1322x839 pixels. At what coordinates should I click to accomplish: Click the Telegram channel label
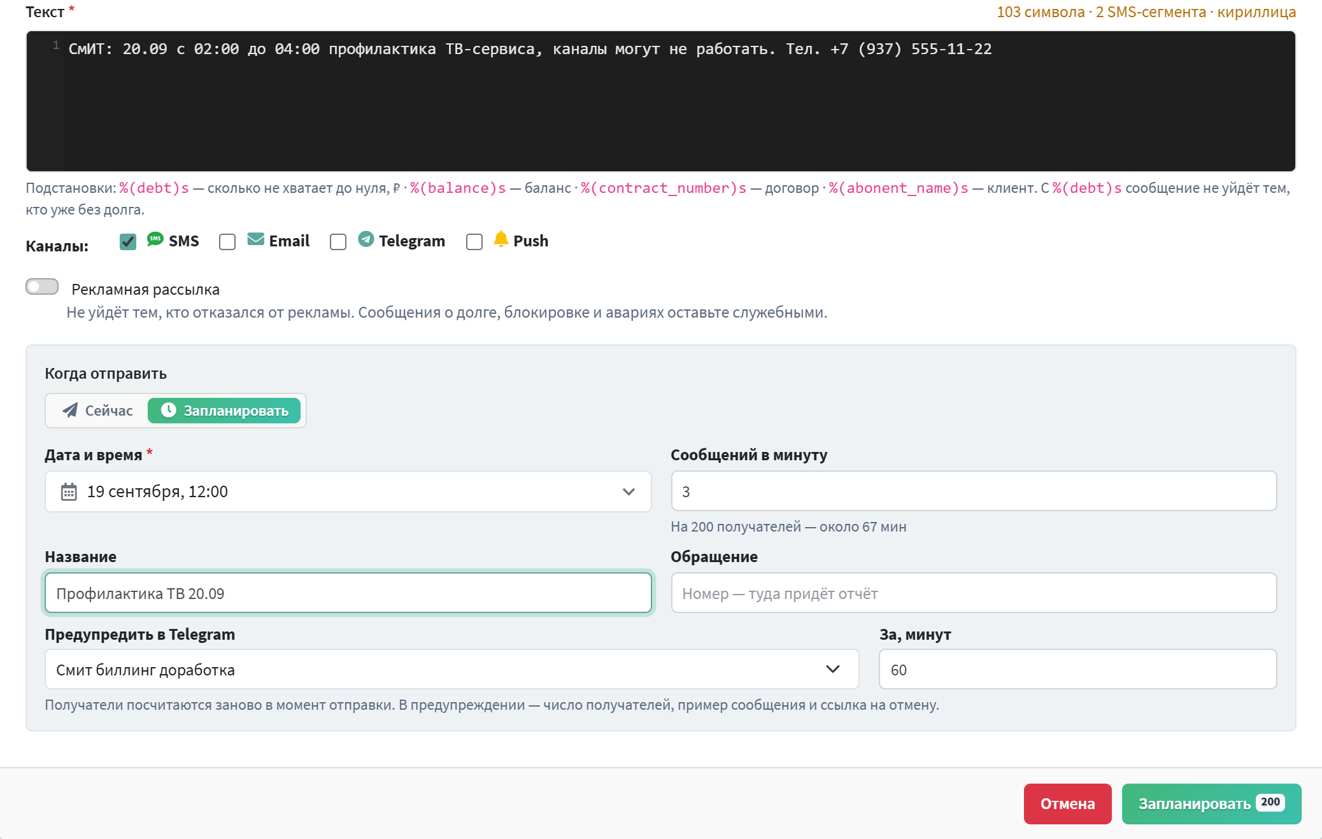click(x=412, y=241)
